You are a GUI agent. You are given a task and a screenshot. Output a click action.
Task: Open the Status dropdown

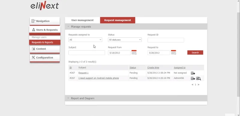pyautogui.click(x=125, y=40)
